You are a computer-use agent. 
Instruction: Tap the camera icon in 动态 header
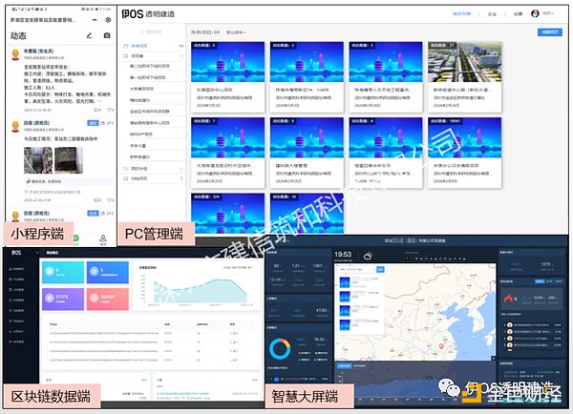(x=107, y=36)
